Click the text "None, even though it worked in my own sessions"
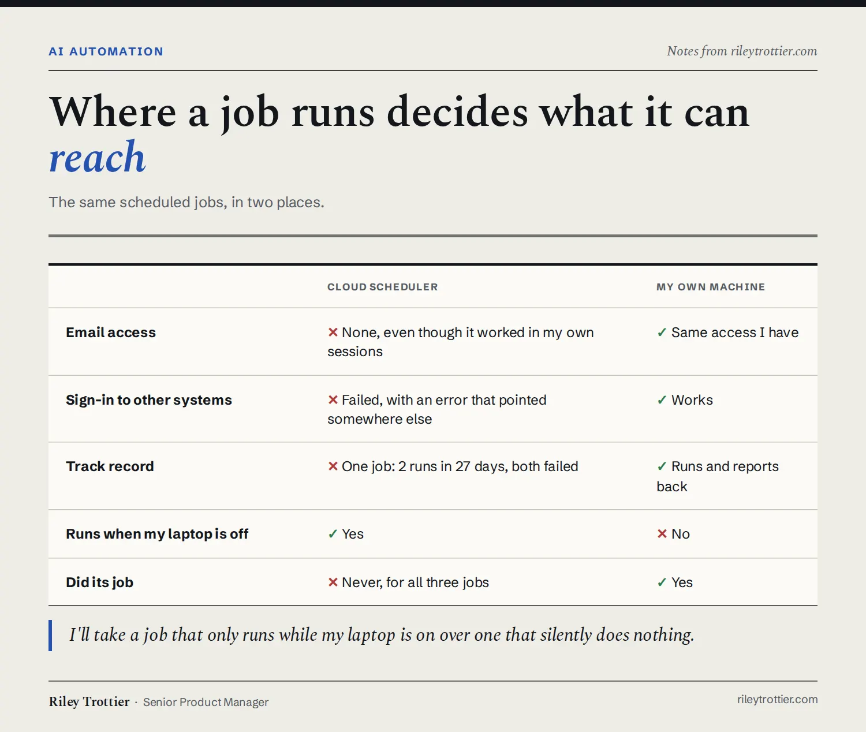The height and width of the screenshot is (732, 866). click(x=461, y=342)
